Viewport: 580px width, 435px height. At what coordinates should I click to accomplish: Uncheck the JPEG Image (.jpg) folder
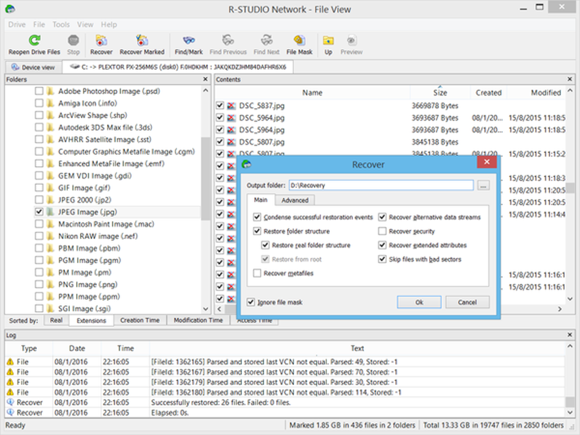[39, 212]
